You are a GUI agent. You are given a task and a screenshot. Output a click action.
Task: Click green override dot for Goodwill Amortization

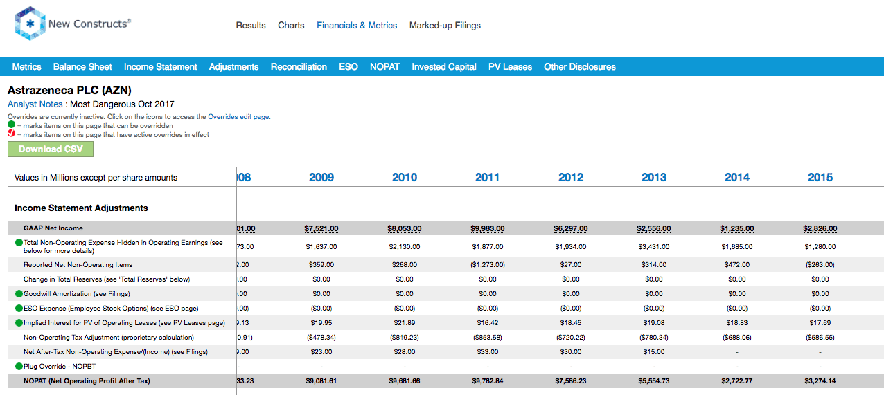click(x=19, y=294)
